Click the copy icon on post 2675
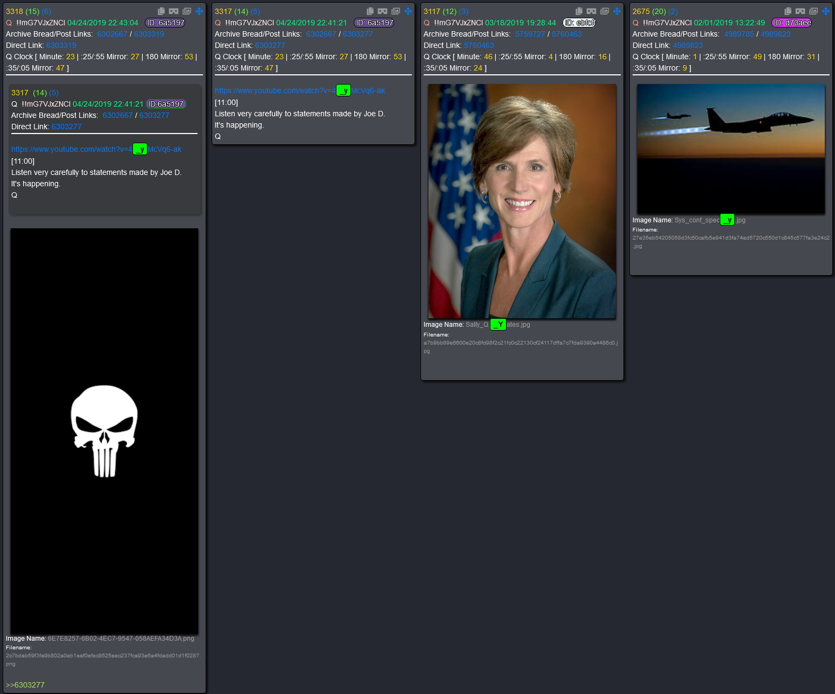Screen dimensions: 835x694 (x=788, y=11)
